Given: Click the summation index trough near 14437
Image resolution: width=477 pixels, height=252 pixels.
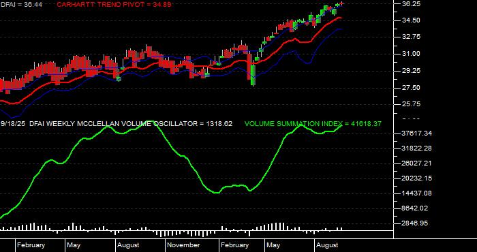Looking at the screenshot, I should (x=217, y=193).
